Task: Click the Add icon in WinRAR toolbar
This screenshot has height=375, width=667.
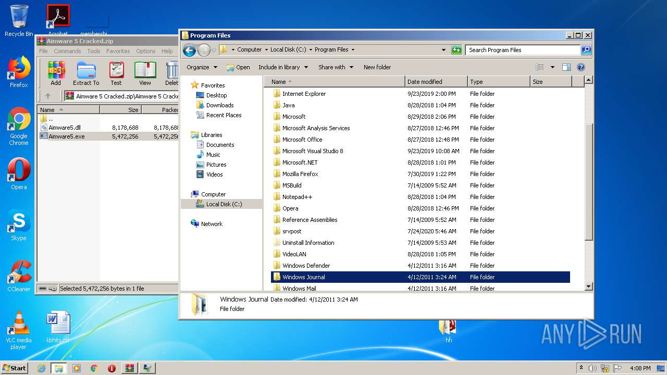Action: click(56, 73)
